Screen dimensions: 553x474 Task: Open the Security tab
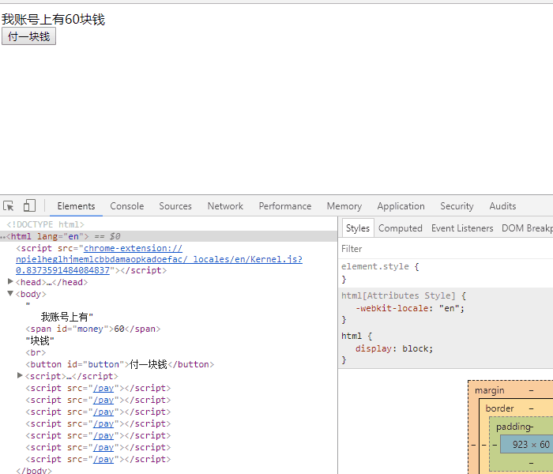pyautogui.click(x=457, y=206)
